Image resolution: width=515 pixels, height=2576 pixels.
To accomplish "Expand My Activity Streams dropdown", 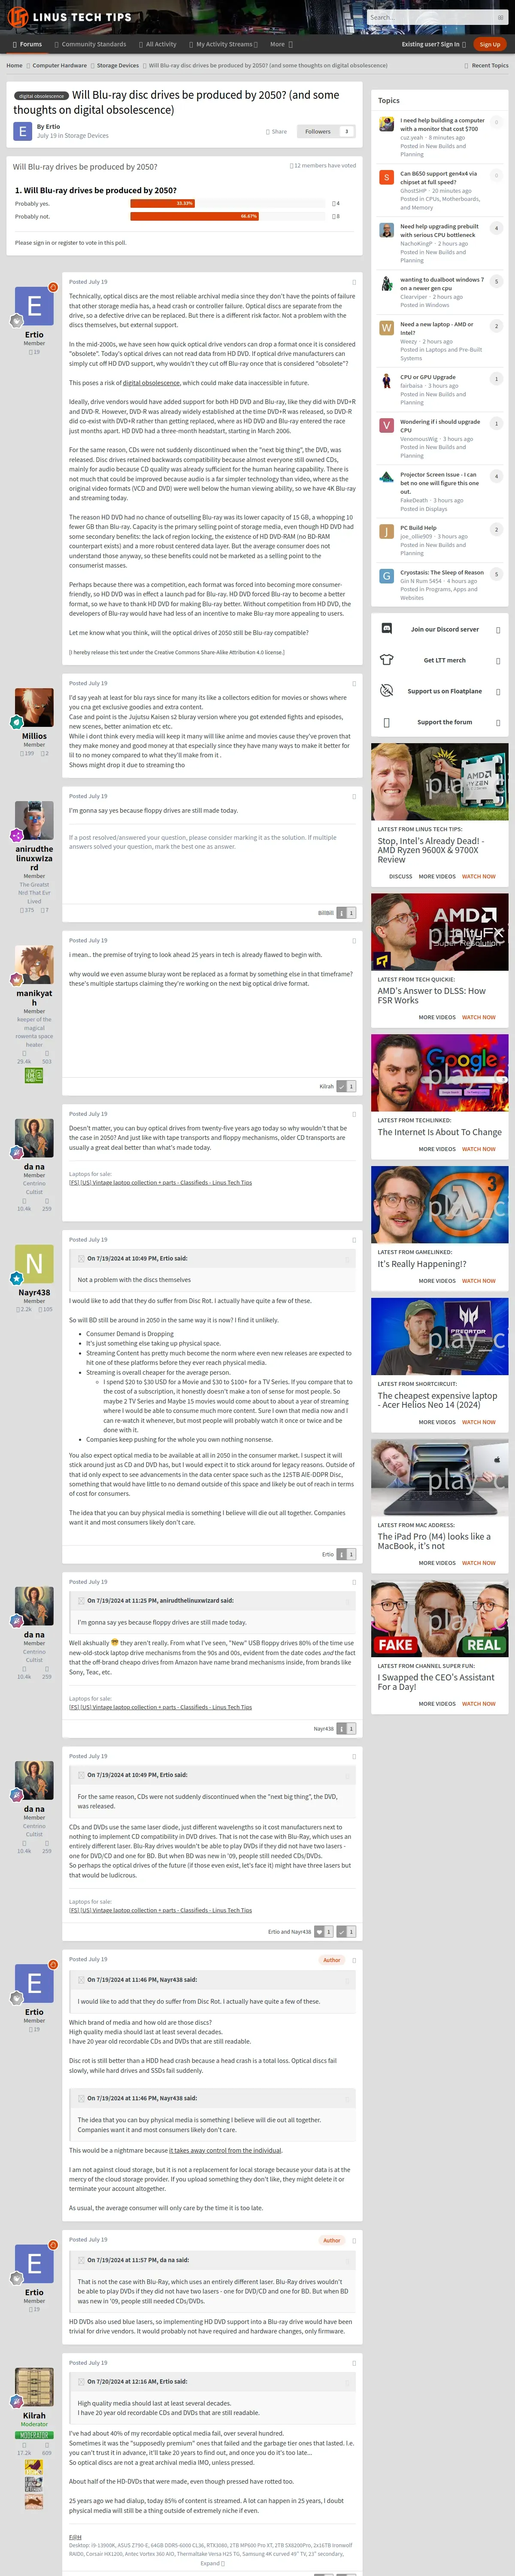I will 224,44.
